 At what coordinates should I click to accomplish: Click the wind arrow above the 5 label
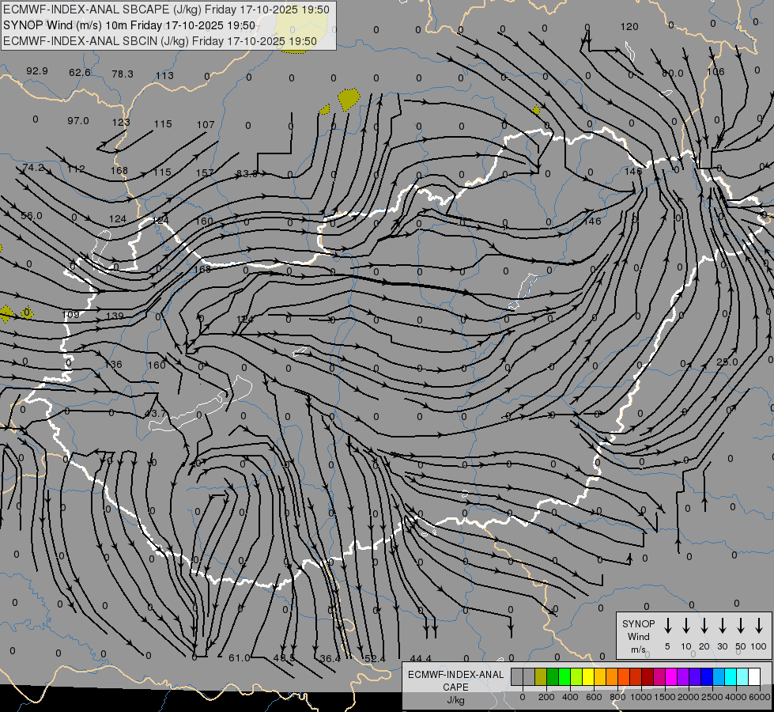click(667, 626)
